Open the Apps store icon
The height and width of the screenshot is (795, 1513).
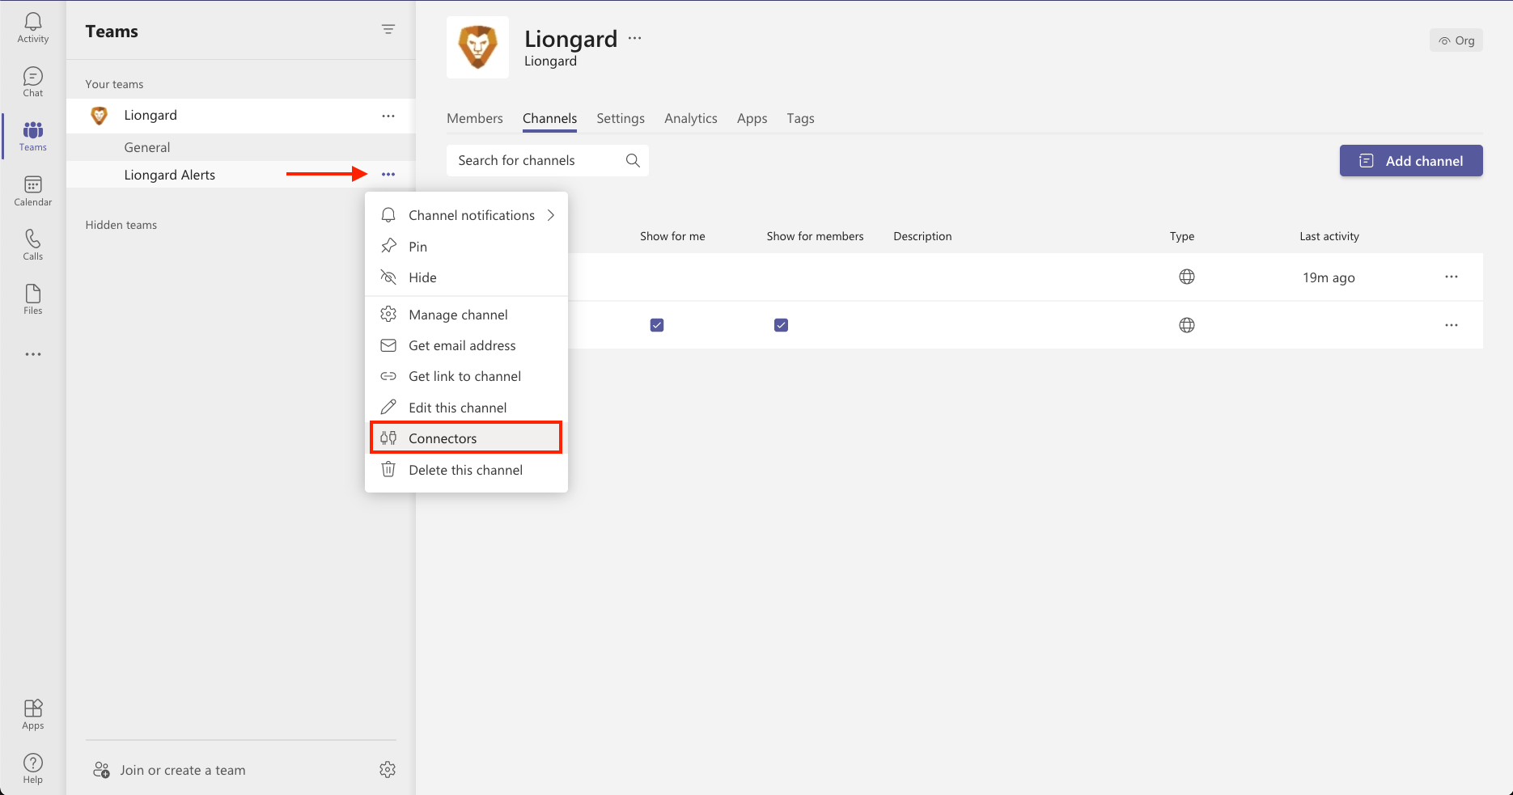(x=33, y=714)
